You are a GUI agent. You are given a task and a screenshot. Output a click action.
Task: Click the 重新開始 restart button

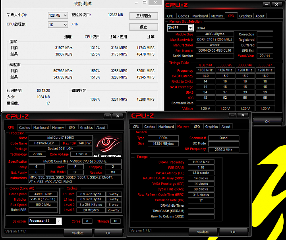coord(143,16)
